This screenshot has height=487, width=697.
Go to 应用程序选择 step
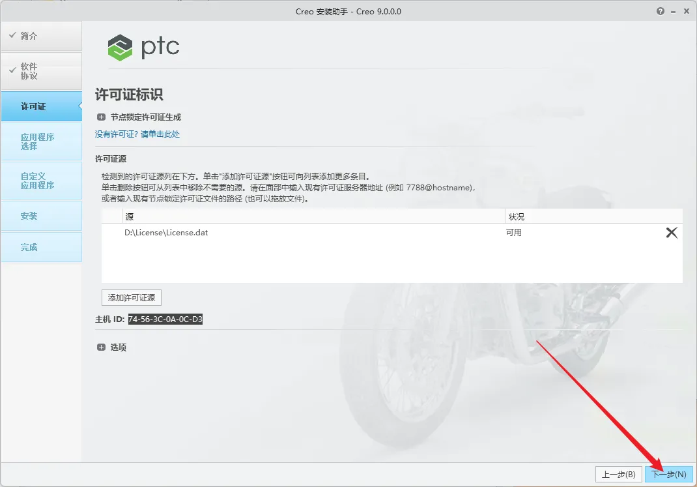[41, 141]
